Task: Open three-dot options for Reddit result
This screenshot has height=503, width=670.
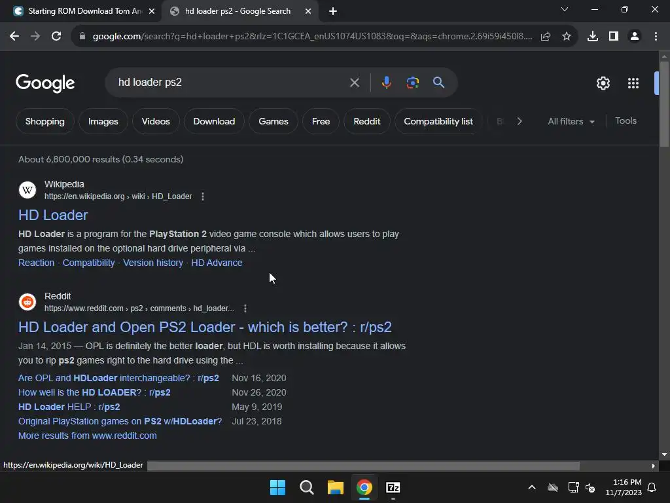Action: [x=245, y=308]
